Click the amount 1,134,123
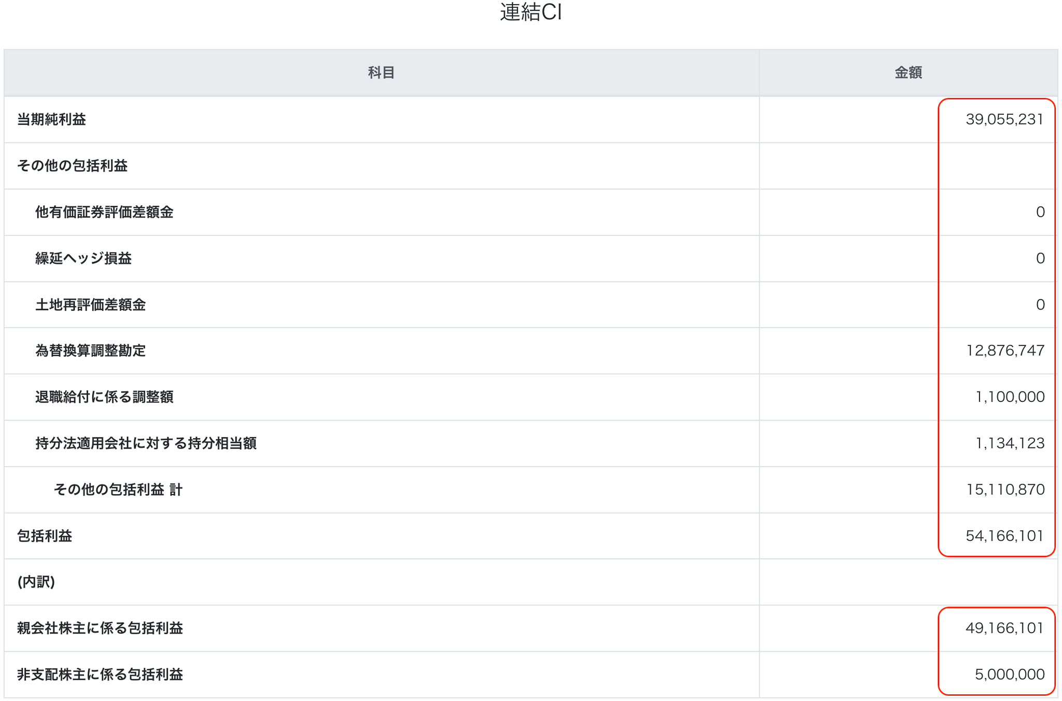 point(1009,443)
